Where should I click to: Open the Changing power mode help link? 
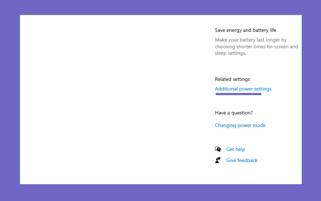coord(240,125)
